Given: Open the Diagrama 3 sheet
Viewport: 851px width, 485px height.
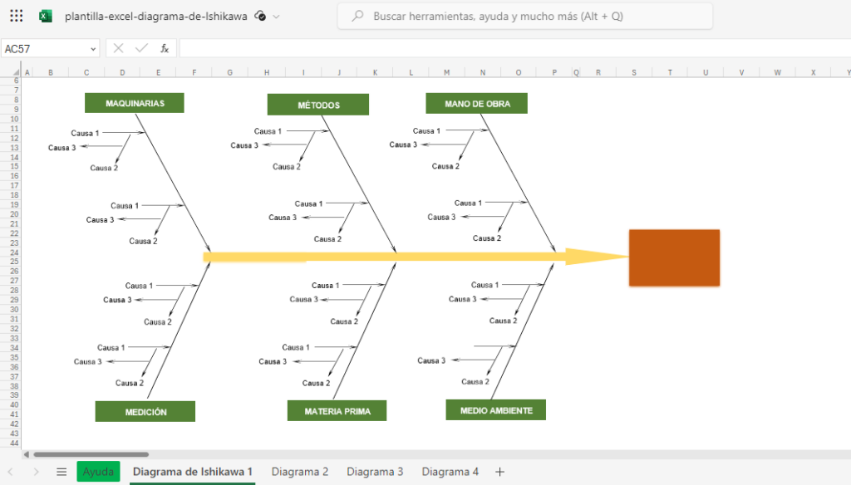Looking at the screenshot, I should [375, 471].
